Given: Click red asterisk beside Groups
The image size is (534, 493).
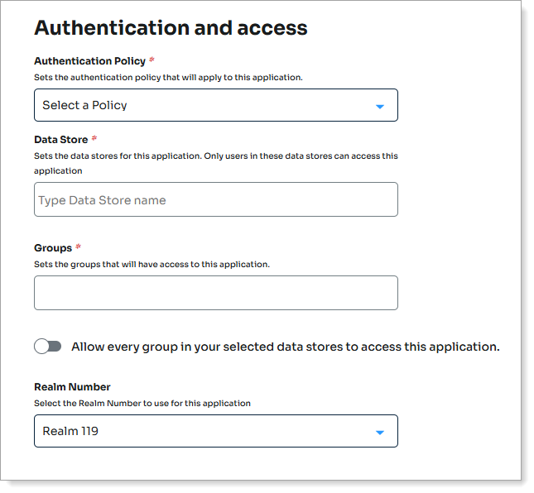Looking at the screenshot, I should (79, 248).
